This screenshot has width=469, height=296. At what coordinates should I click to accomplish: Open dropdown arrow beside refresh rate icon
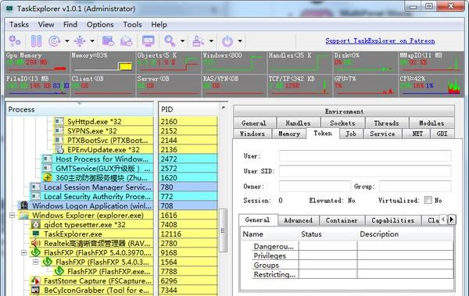tap(67, 41)
